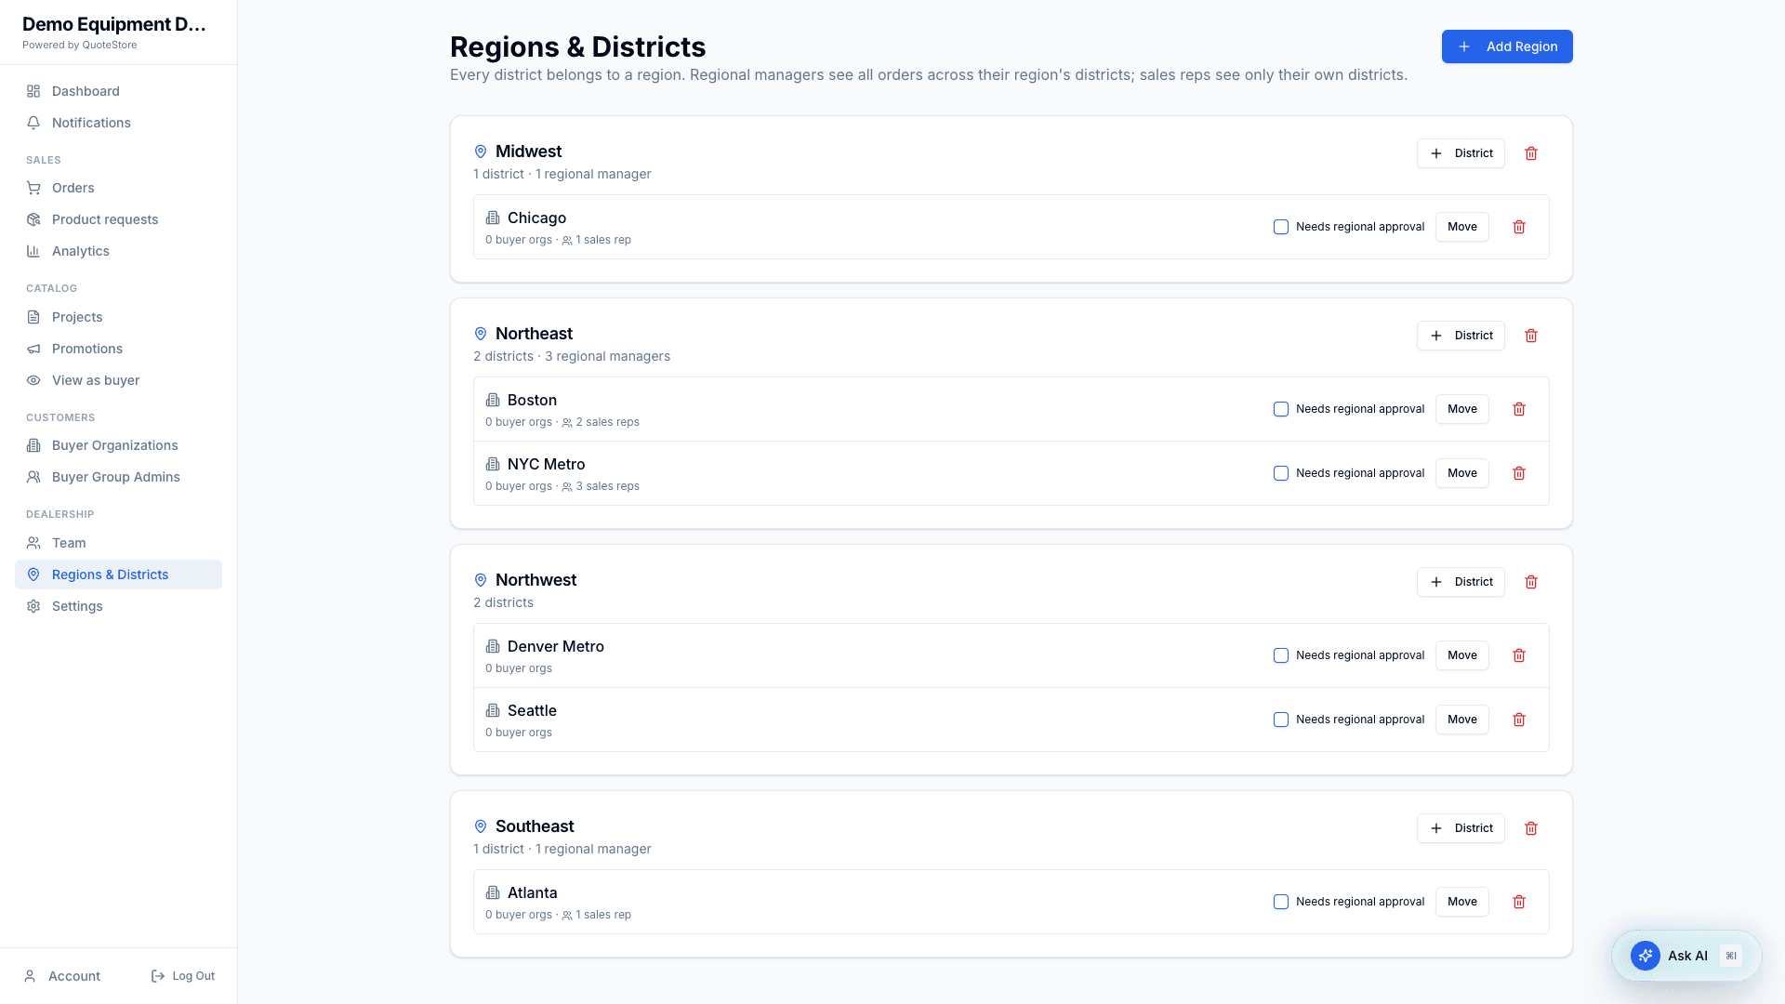1785x1004 pixels.
Task: Click the Northeast location pin icon
Action: (481, 334)
